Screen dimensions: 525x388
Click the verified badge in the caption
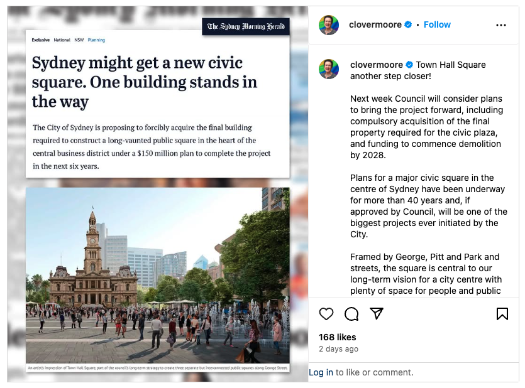tap(409, 65)
